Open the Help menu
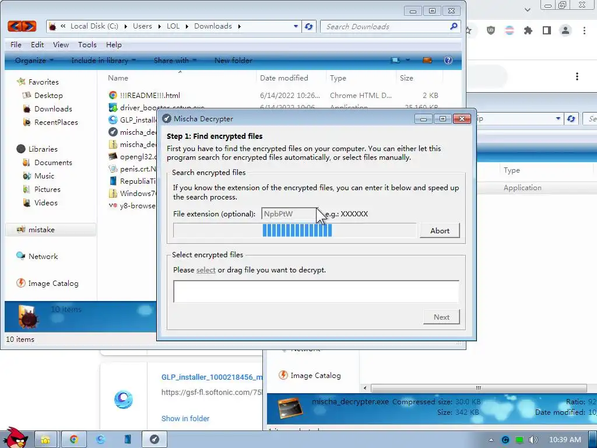Screen dimensions: 597x448 [x=114, y=44]
